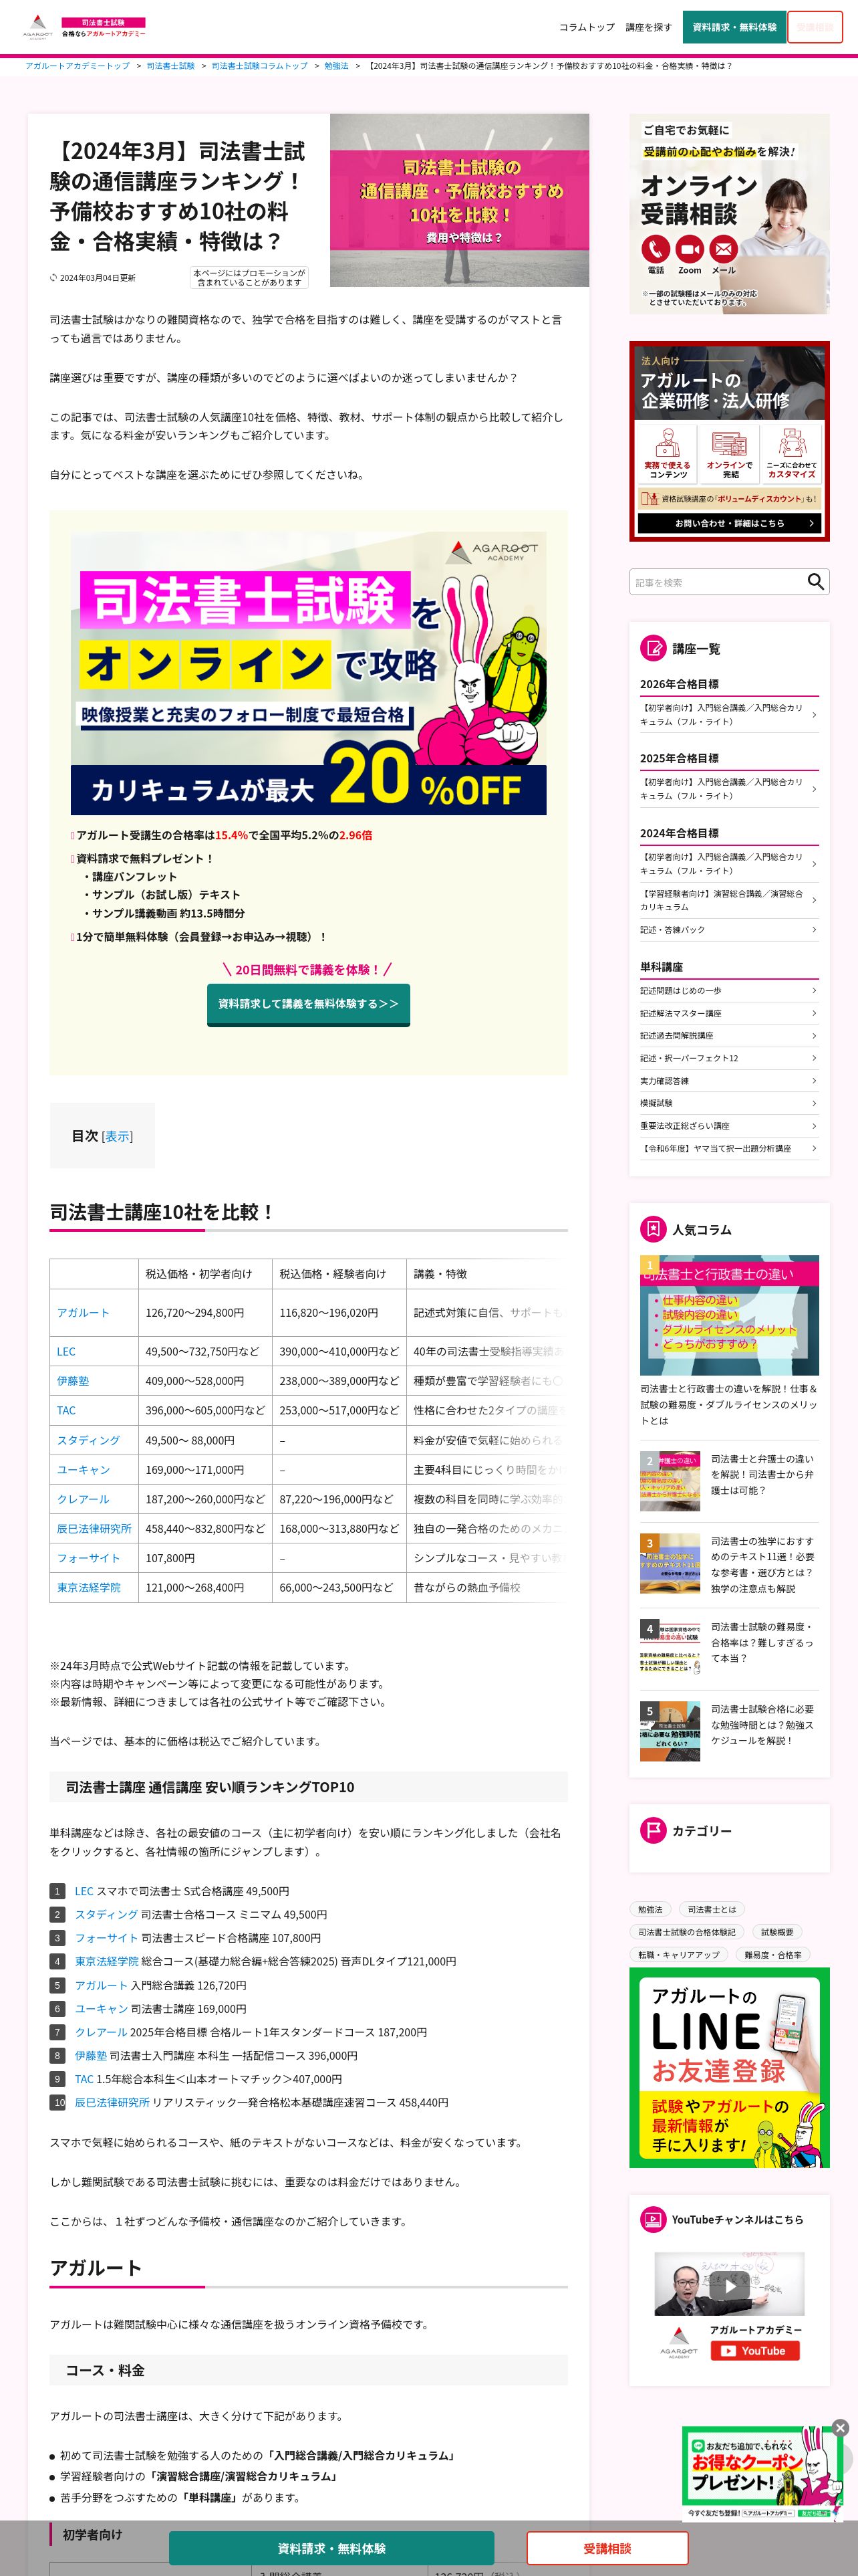The image size is (858, 2576).
Task: Click header 資料請求・無料体験 button
Action: click(734, 27)
